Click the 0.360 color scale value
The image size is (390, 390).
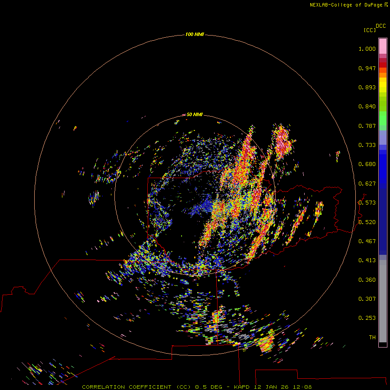click(x=367, y=280)
